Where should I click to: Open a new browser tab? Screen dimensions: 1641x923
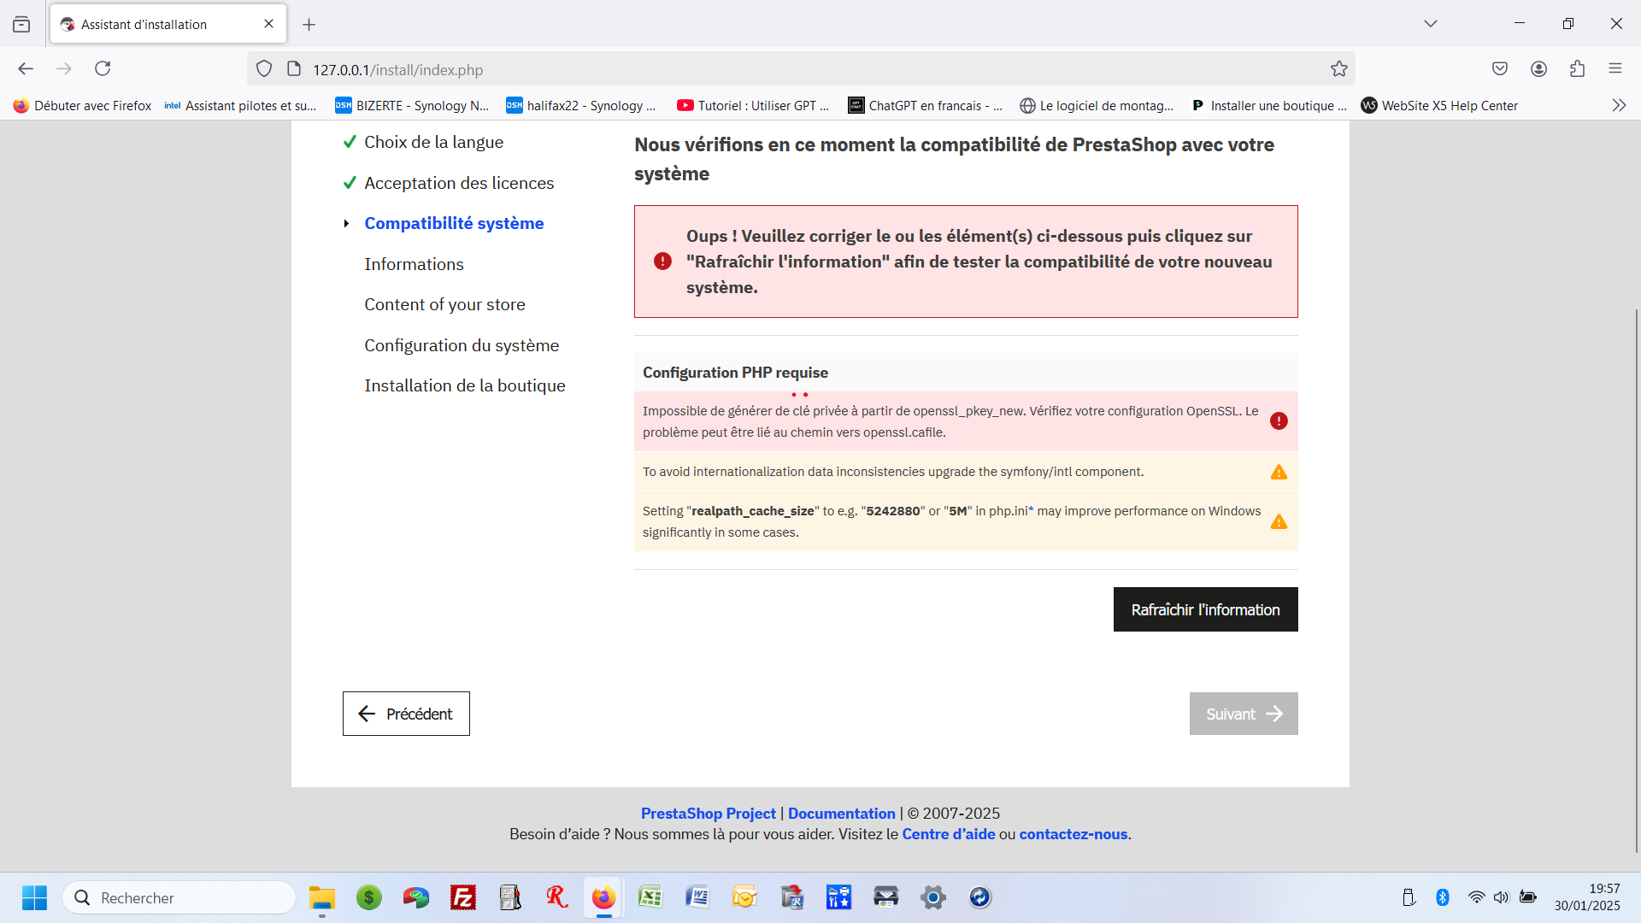pos(309,25)
